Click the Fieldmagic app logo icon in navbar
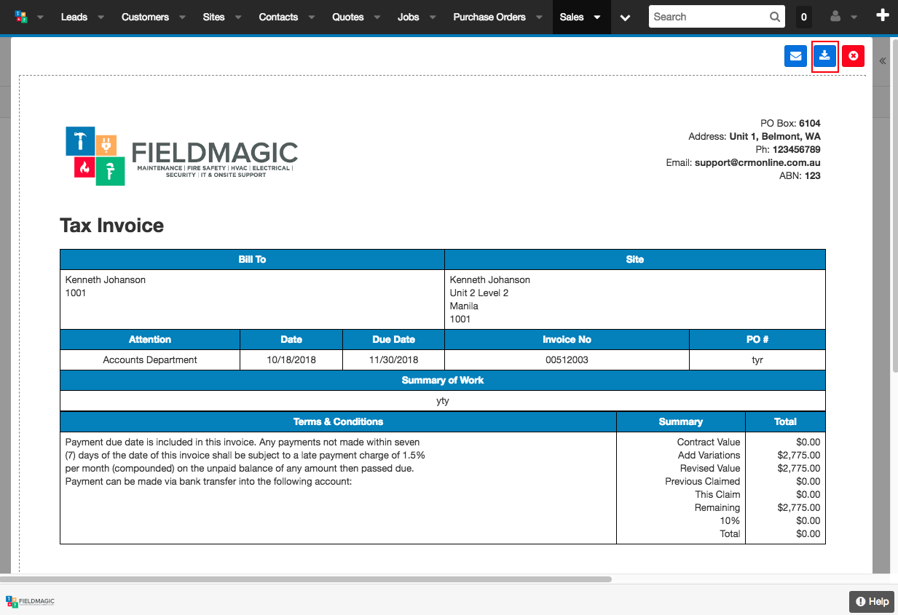The height and width of the screenshot is (615, 898). coord(20,17)
